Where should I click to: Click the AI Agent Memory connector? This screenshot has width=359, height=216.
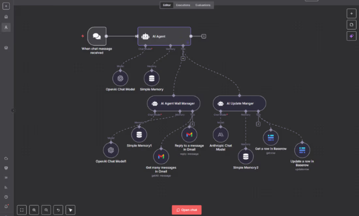coord(170,46)
